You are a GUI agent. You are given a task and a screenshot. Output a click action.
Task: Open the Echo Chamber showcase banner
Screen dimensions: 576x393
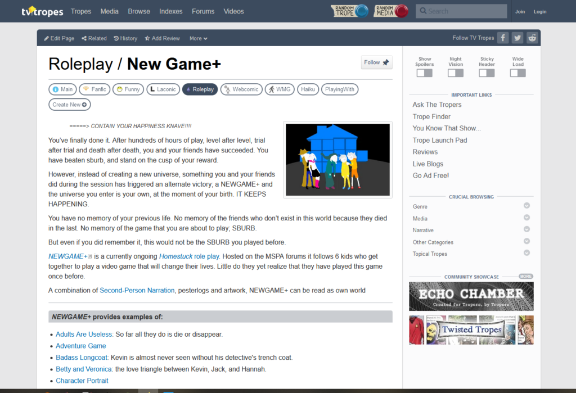[471, 296]
